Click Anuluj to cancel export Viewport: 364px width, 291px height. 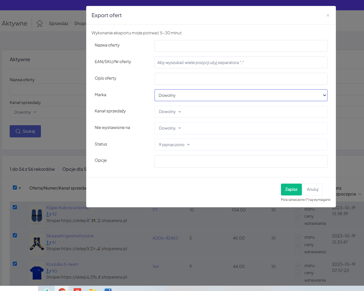pyautogui.click(x=312, y=189)
